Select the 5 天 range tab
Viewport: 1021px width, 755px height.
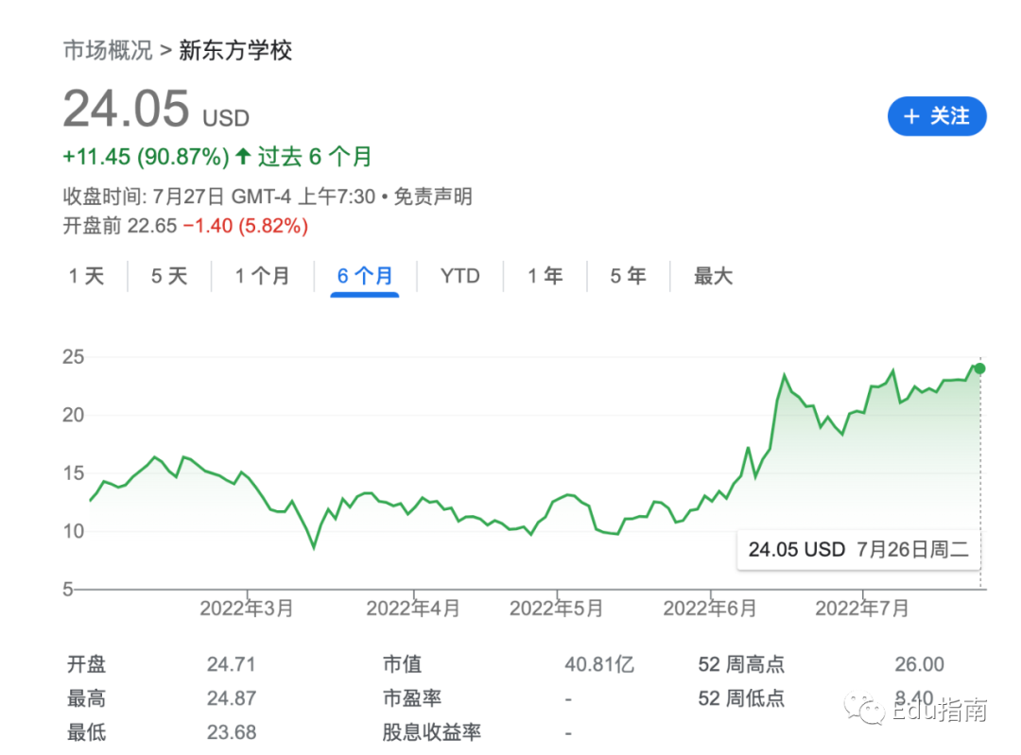tap(169, 276)
